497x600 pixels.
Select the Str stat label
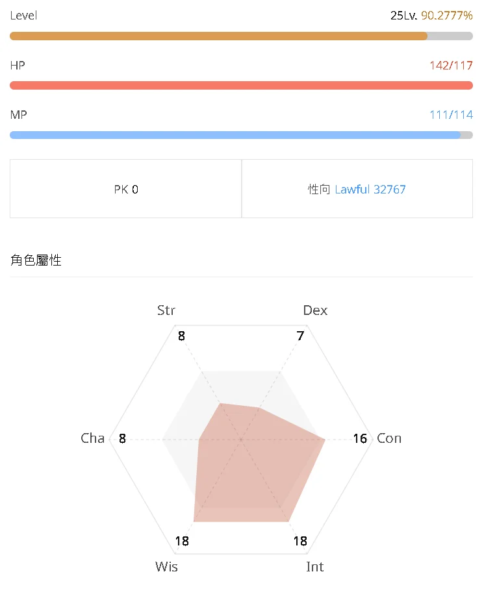166,310
